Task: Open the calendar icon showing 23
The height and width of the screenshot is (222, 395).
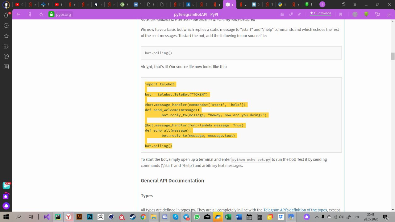Action: [x=6, y=67]
